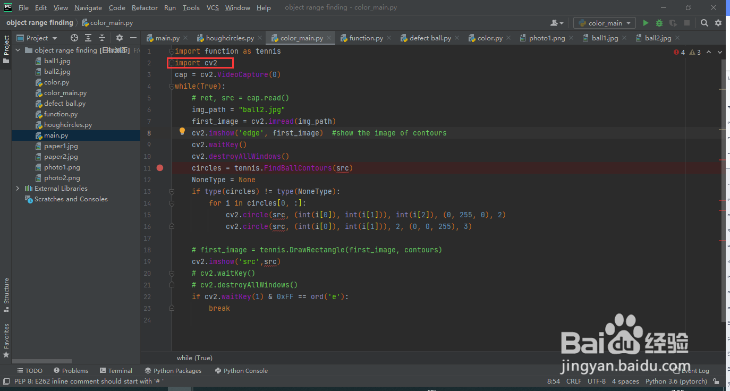Close the color_main.py tab
This screenshot has width=730, height=391.
(x=329, y=38)
